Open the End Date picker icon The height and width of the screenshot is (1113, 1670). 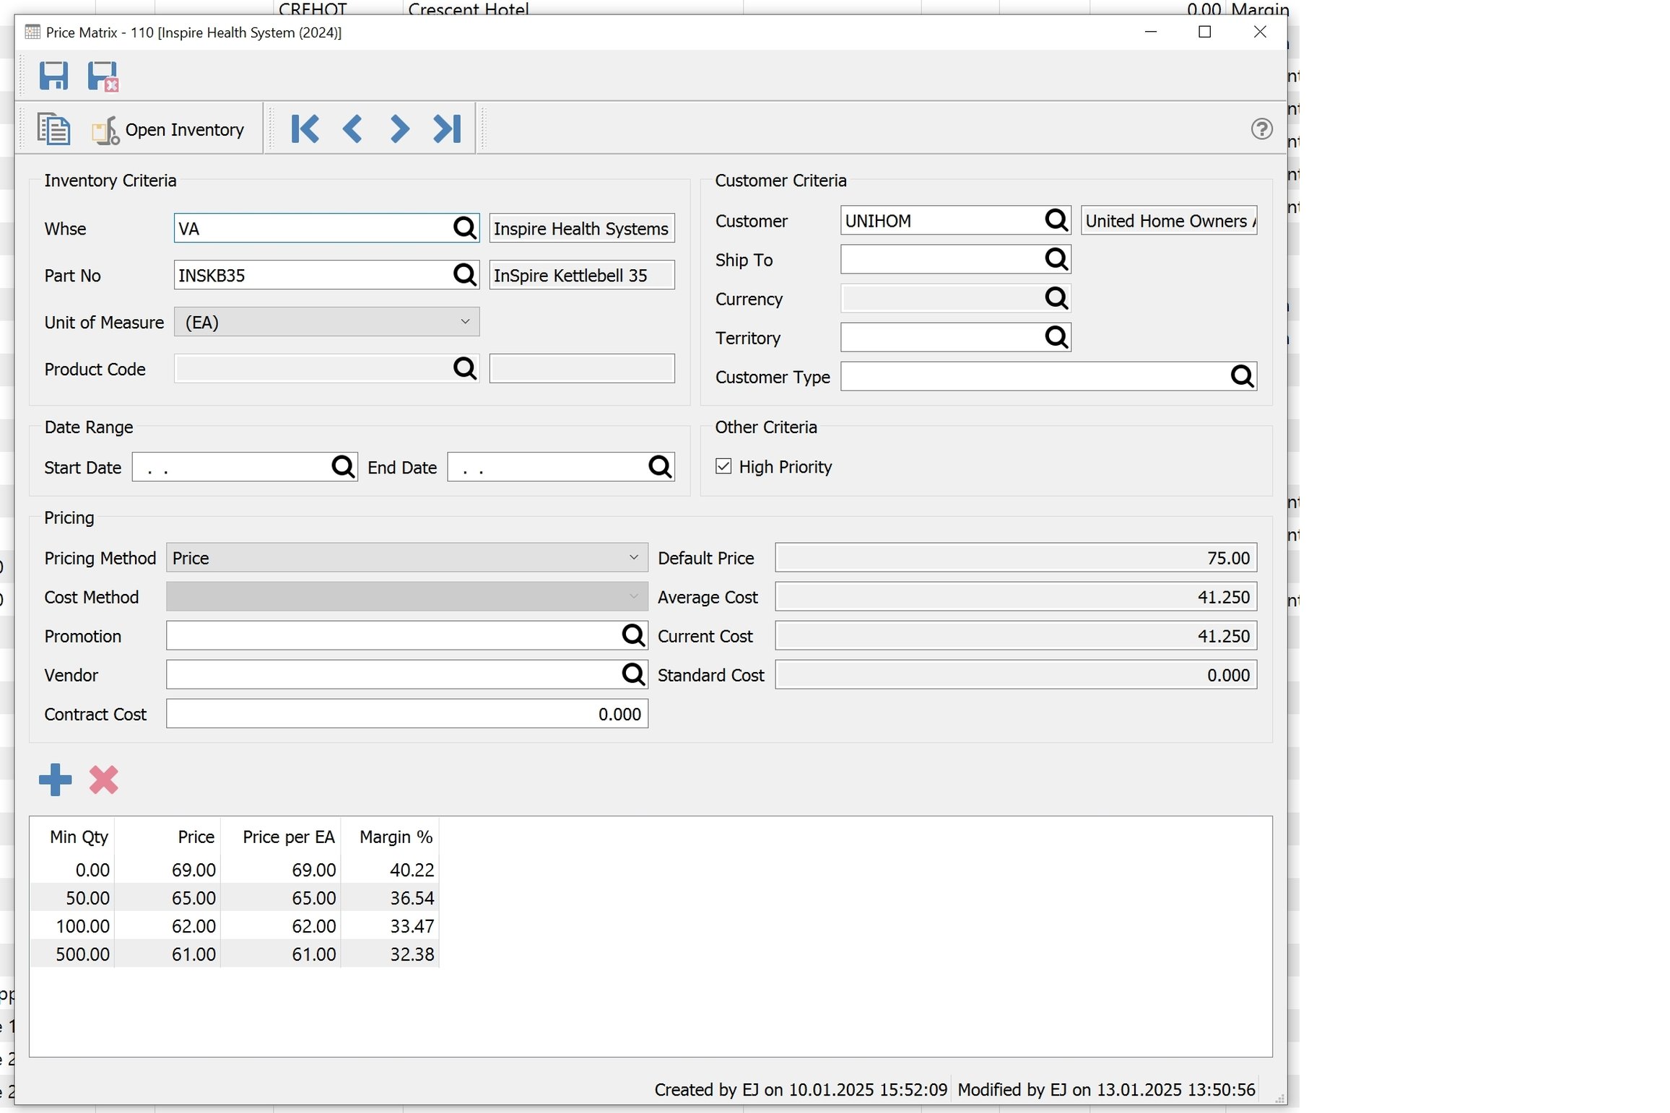pos(660,467)
